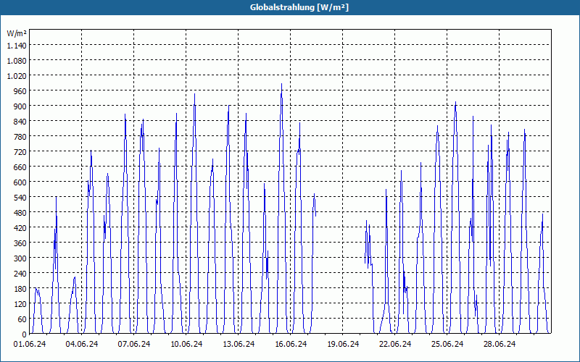This screenshot has width=580, height=362.
Task: Click the W/m² axis unit label
Action: coord(17,33)
